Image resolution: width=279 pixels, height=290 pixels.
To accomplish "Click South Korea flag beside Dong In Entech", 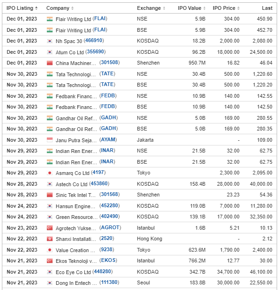I will coord(50,283).
